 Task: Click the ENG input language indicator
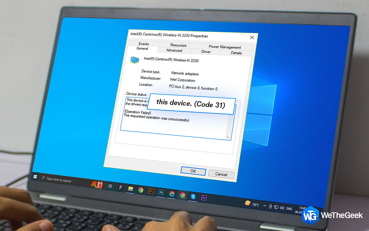[289, 209]
